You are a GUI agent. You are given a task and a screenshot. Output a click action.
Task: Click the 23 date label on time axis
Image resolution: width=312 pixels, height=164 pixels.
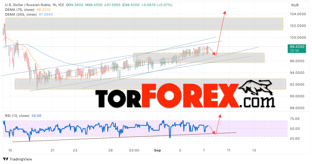coord(75,150)
